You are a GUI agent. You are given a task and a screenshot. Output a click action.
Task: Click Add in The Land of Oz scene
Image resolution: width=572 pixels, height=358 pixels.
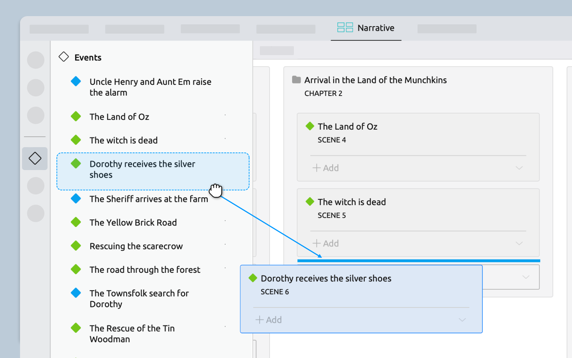326,168
